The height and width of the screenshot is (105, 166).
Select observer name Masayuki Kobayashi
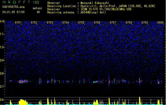[x=95, y=3]
